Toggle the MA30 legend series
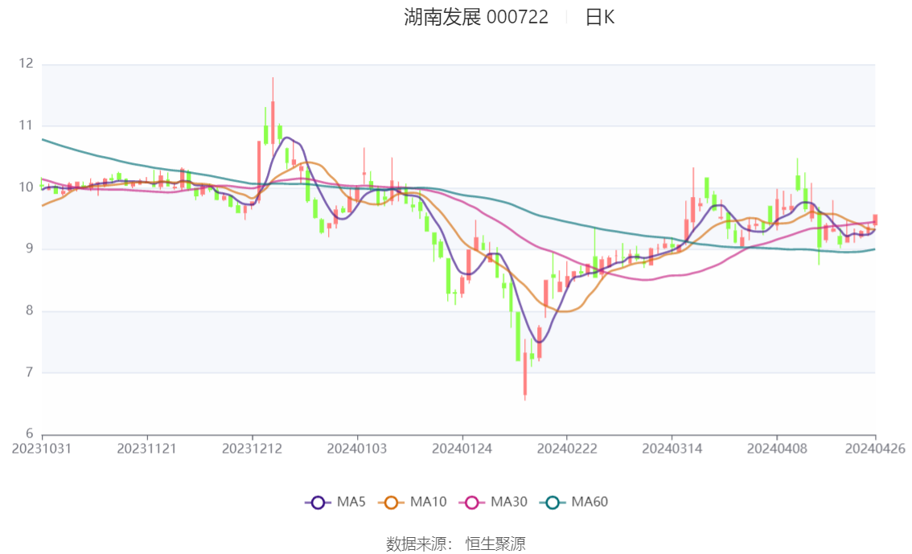Viewport: 912px width, 554px height. coord(493,503)
